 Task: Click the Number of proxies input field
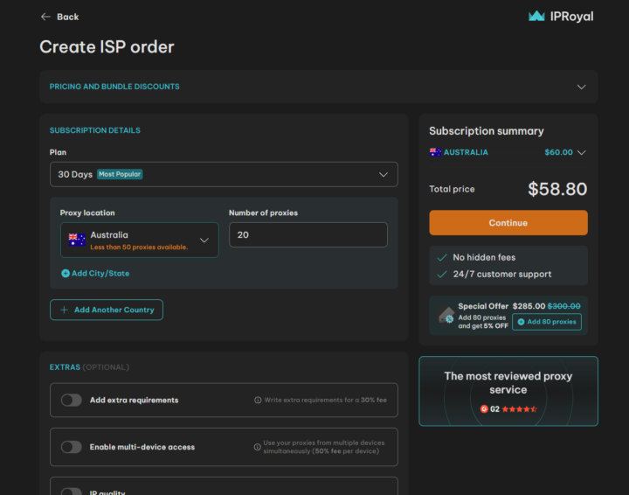click(308, 234)
